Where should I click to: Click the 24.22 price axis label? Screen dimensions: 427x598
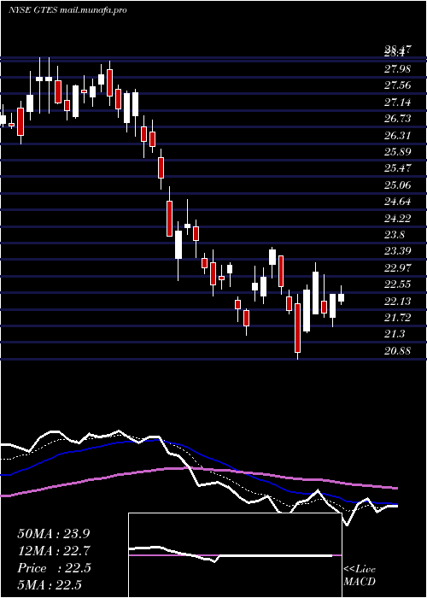[x=398, y=219]
